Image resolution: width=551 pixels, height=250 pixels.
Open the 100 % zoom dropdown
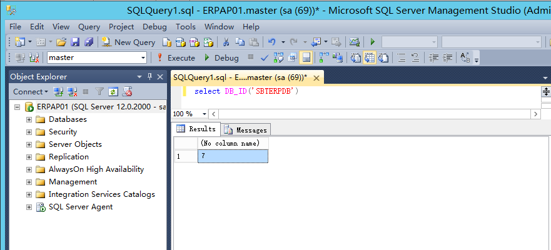point(204,114)
